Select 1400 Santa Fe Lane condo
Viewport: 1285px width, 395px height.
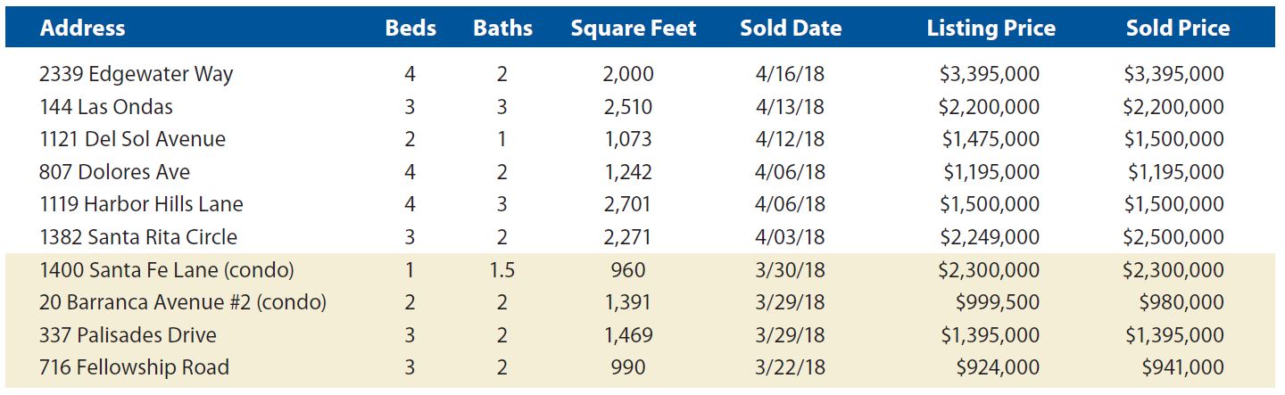pyautogui.click(x=167, y=270)
